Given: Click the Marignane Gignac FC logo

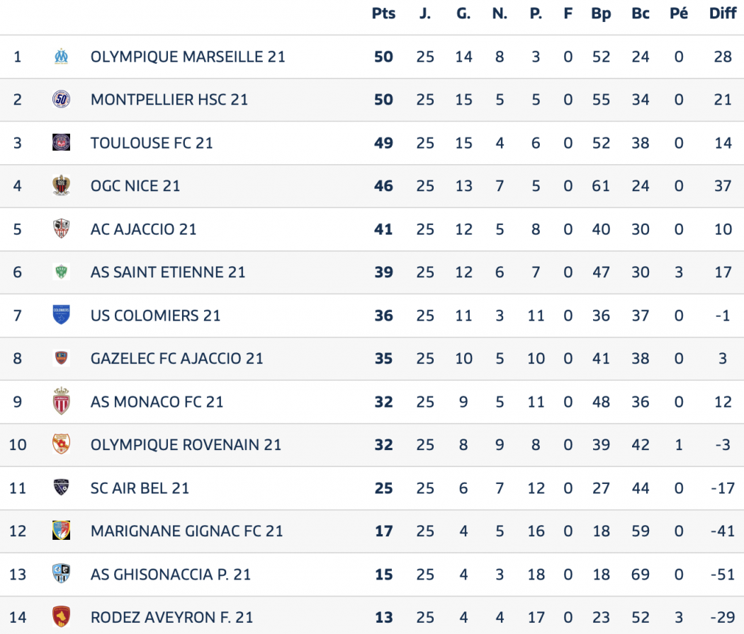Looking at the screenshot, I should (61, 531).
